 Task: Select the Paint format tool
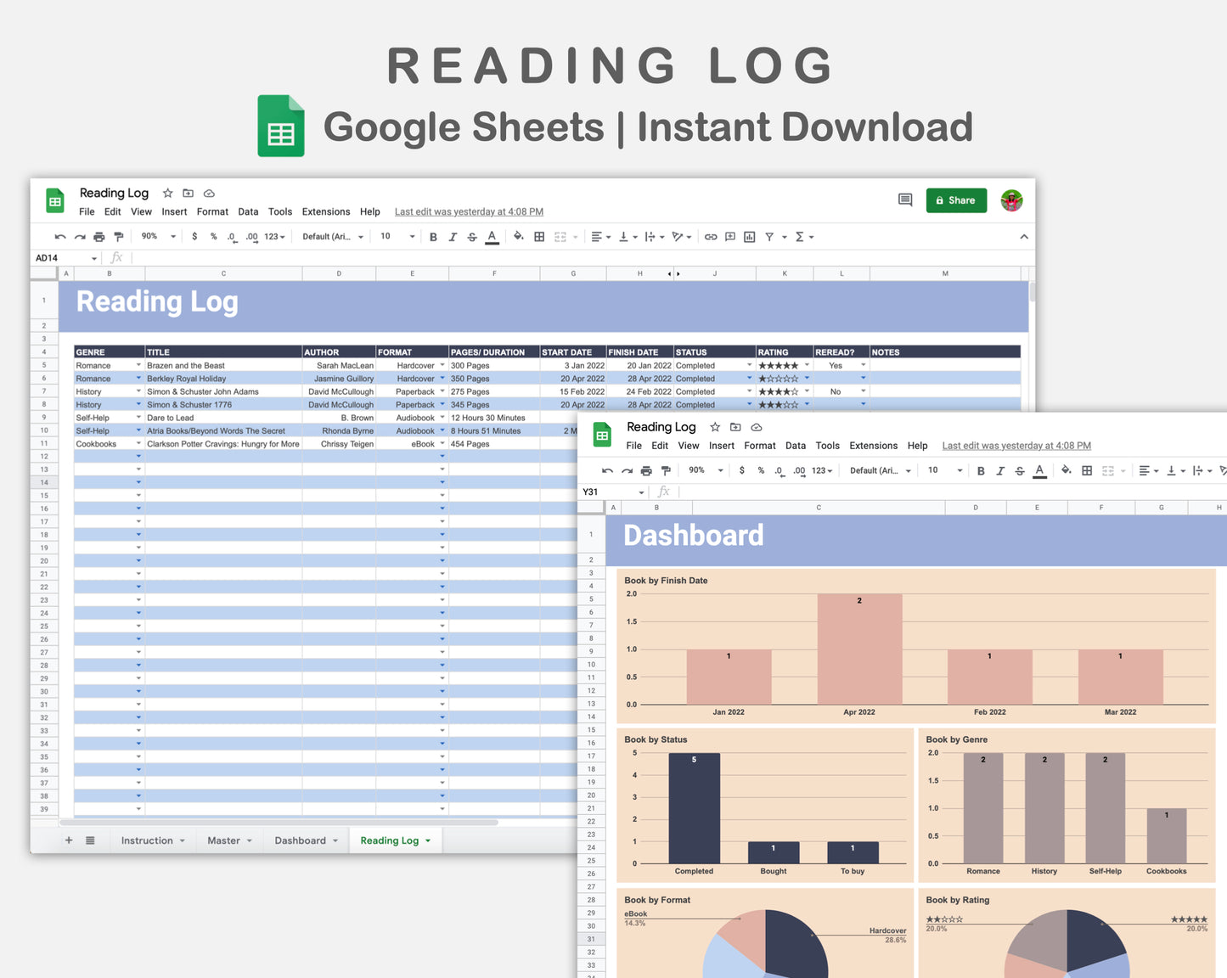point(119,236)
